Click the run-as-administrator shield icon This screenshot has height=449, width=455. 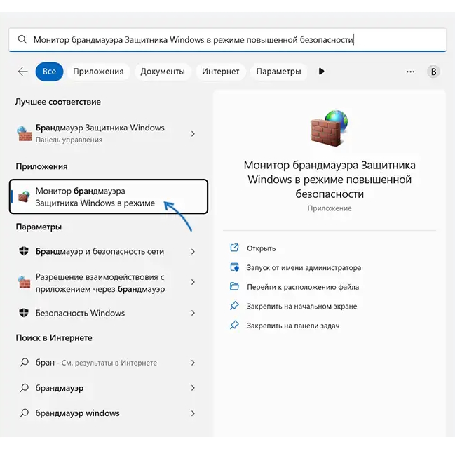click(x=234, y=267)
